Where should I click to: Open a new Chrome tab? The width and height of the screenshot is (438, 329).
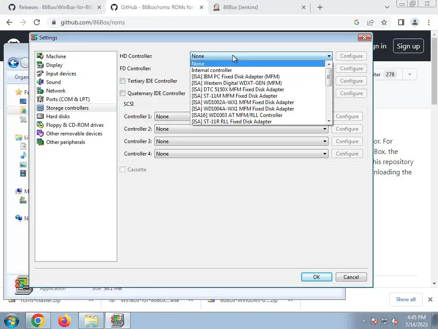(x=320, y=7)
